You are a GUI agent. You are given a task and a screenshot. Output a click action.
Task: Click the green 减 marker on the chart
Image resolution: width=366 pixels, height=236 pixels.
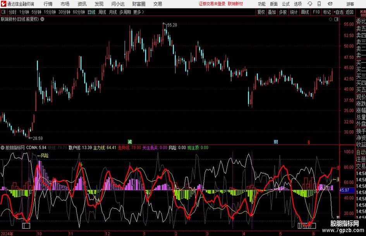click(130, 141)
